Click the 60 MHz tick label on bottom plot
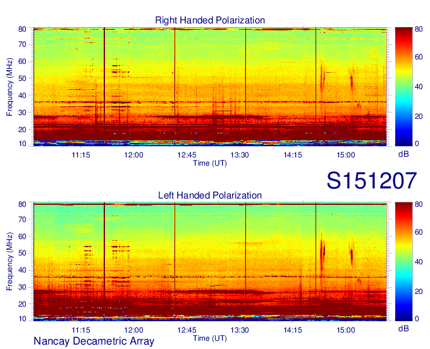The image size is (430, 349). tap(22, 236)
